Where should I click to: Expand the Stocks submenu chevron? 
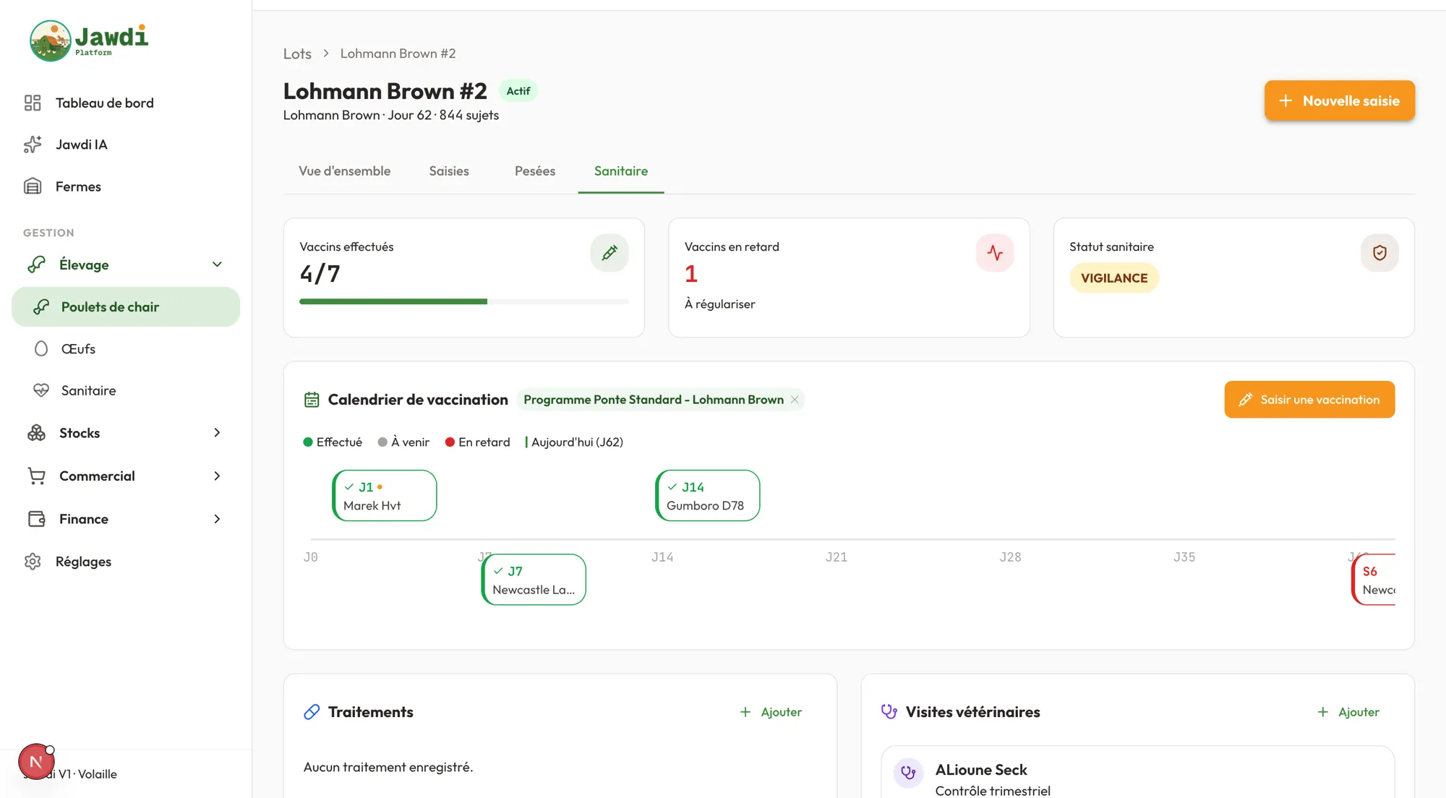[x=217, y=433]
